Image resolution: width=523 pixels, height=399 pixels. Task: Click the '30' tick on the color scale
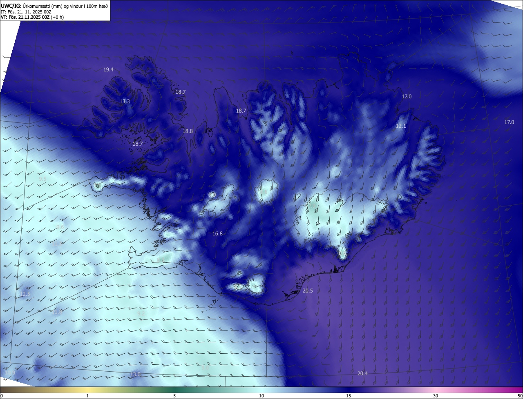click(436, 396)
